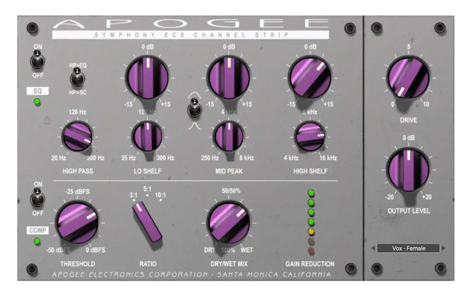The width and height of the screenshot is (470, 297).
Task: Click the High Shelf gain knob
Action: [x=310, y=77]
